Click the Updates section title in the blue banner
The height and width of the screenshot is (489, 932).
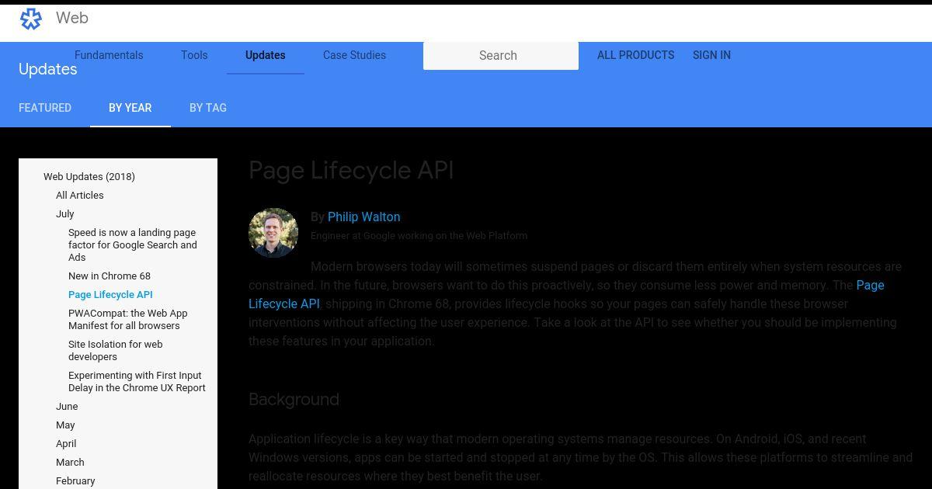48,70
